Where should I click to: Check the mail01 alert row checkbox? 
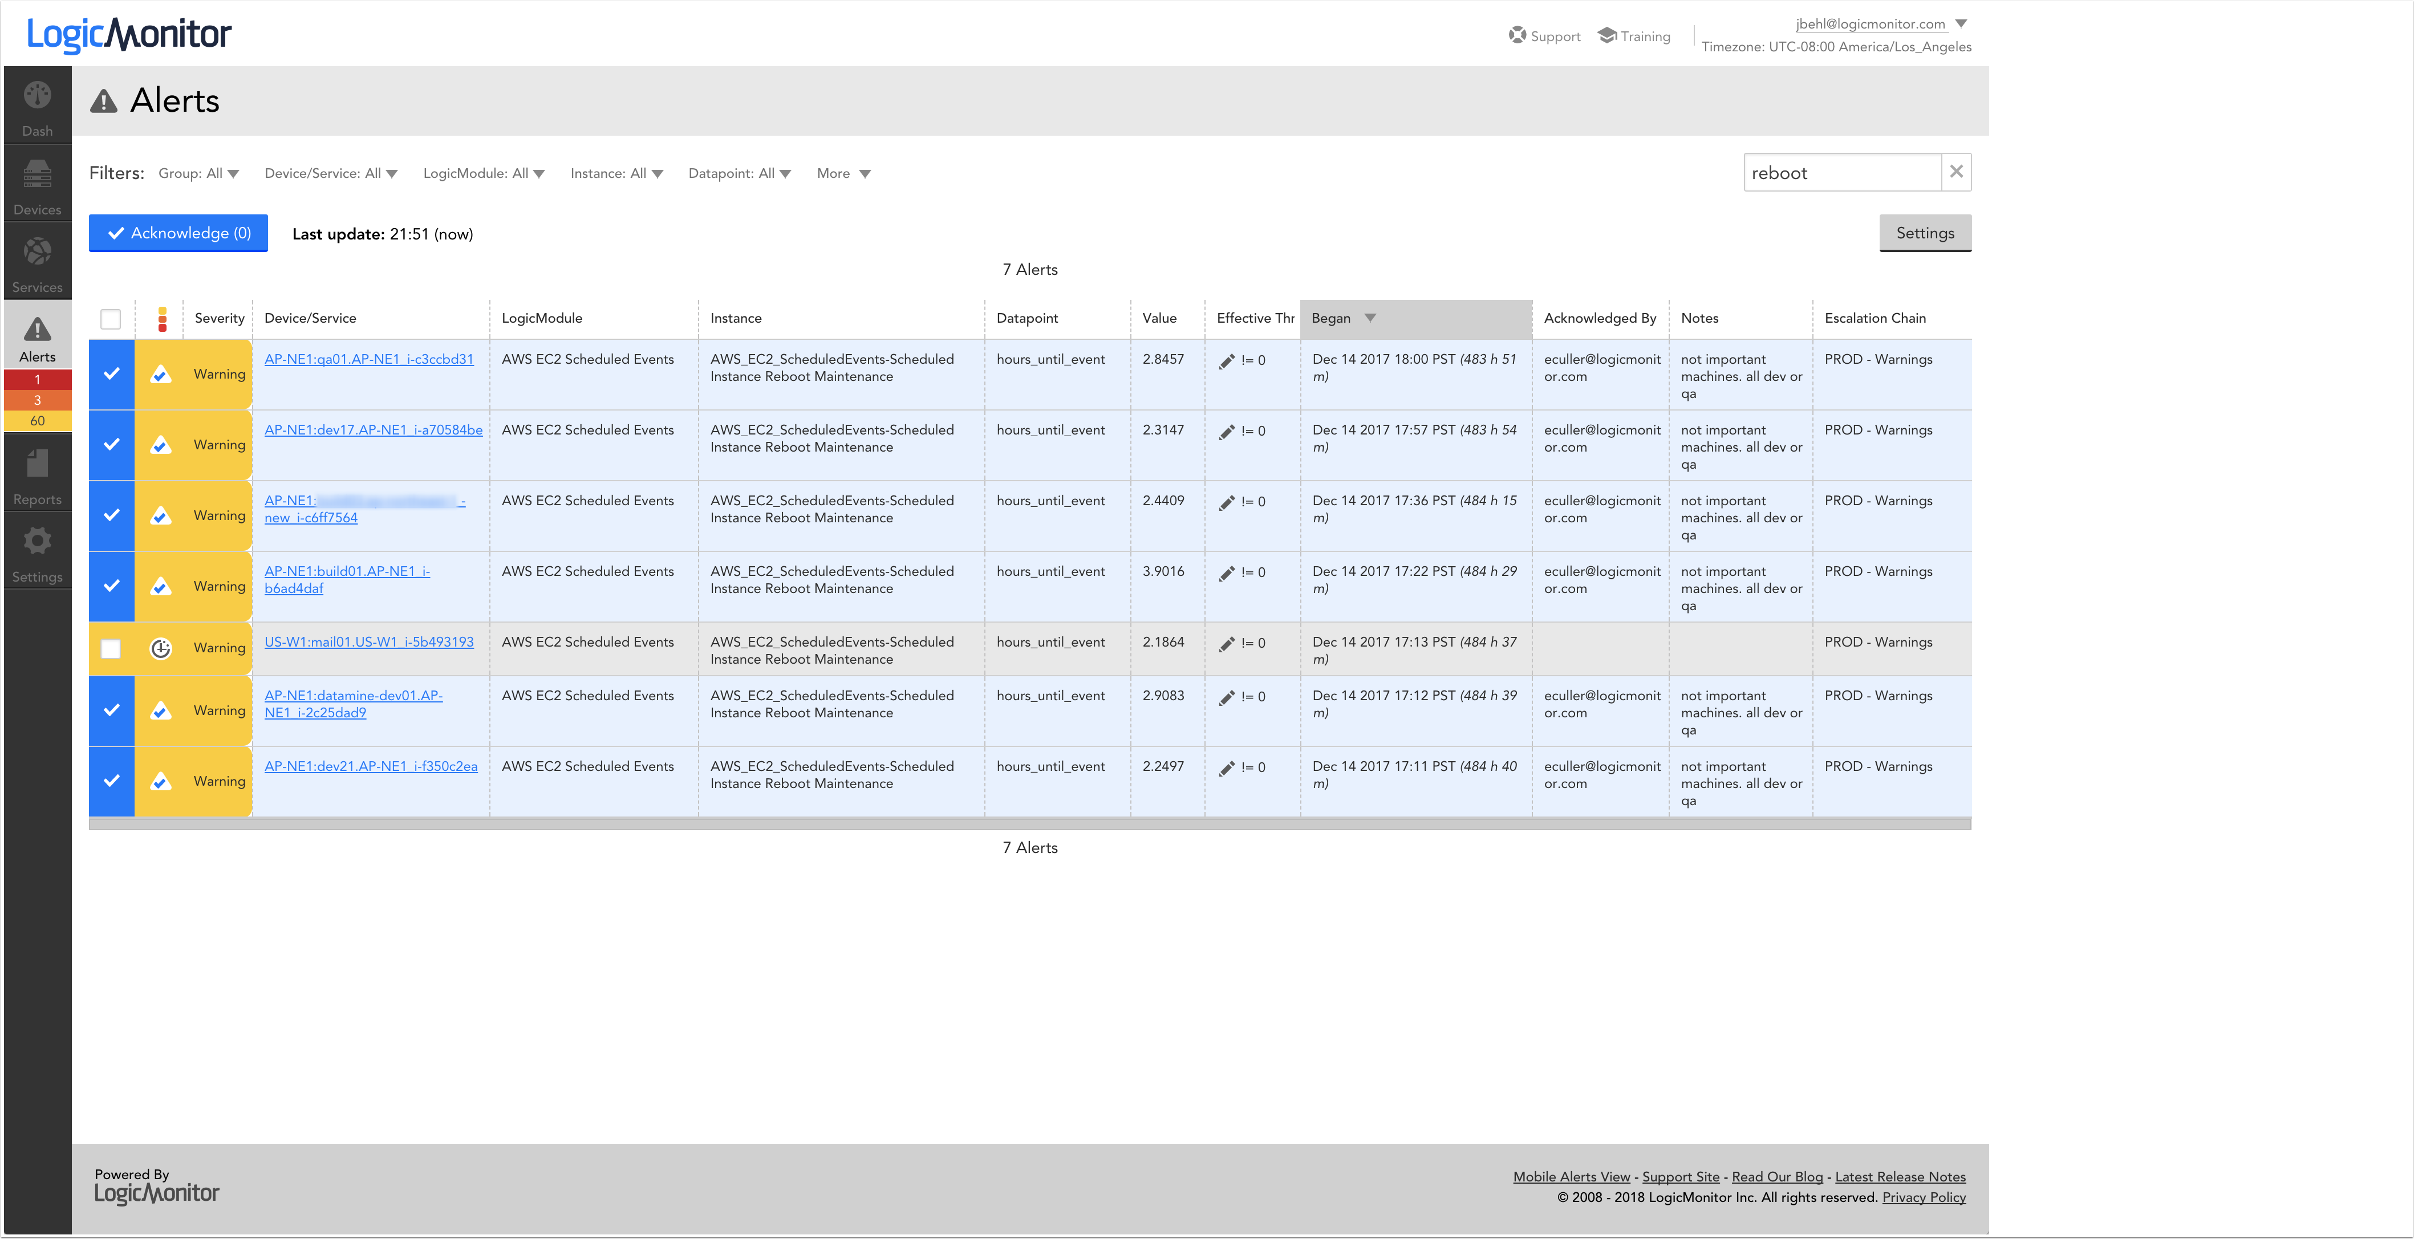(x=111, y=648)
